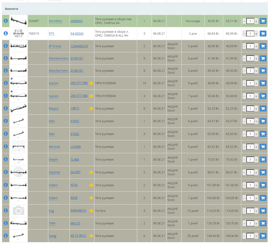Screen dimensions: 270x244
Task: Decrease quantity for Delphi TL468
Action: (244, 160)
